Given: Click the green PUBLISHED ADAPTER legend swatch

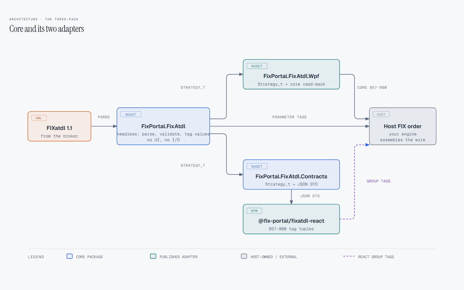Looking at the screenshot, I should (153, 256).
